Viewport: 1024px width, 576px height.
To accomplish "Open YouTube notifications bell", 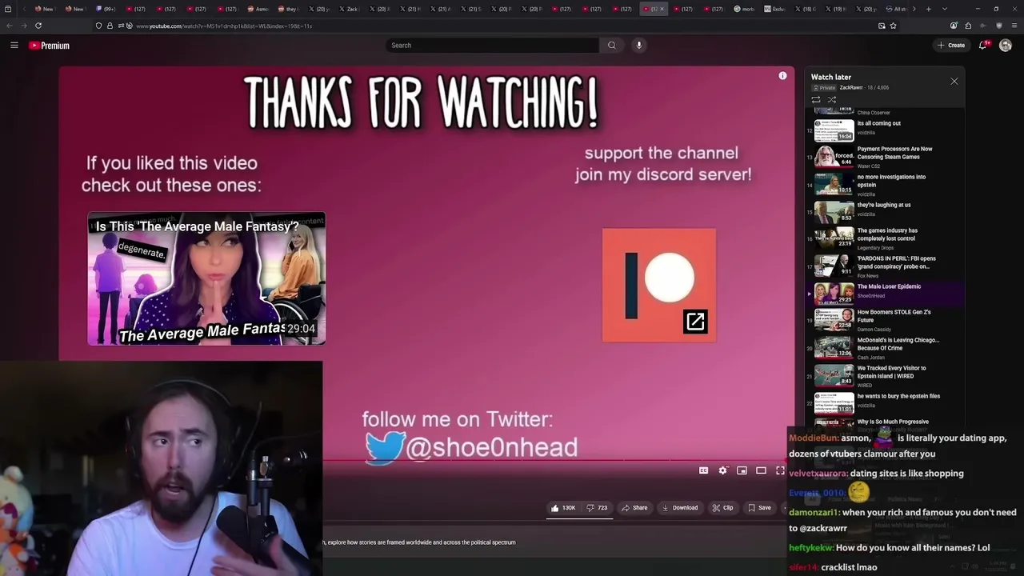I will pos(983,46).
